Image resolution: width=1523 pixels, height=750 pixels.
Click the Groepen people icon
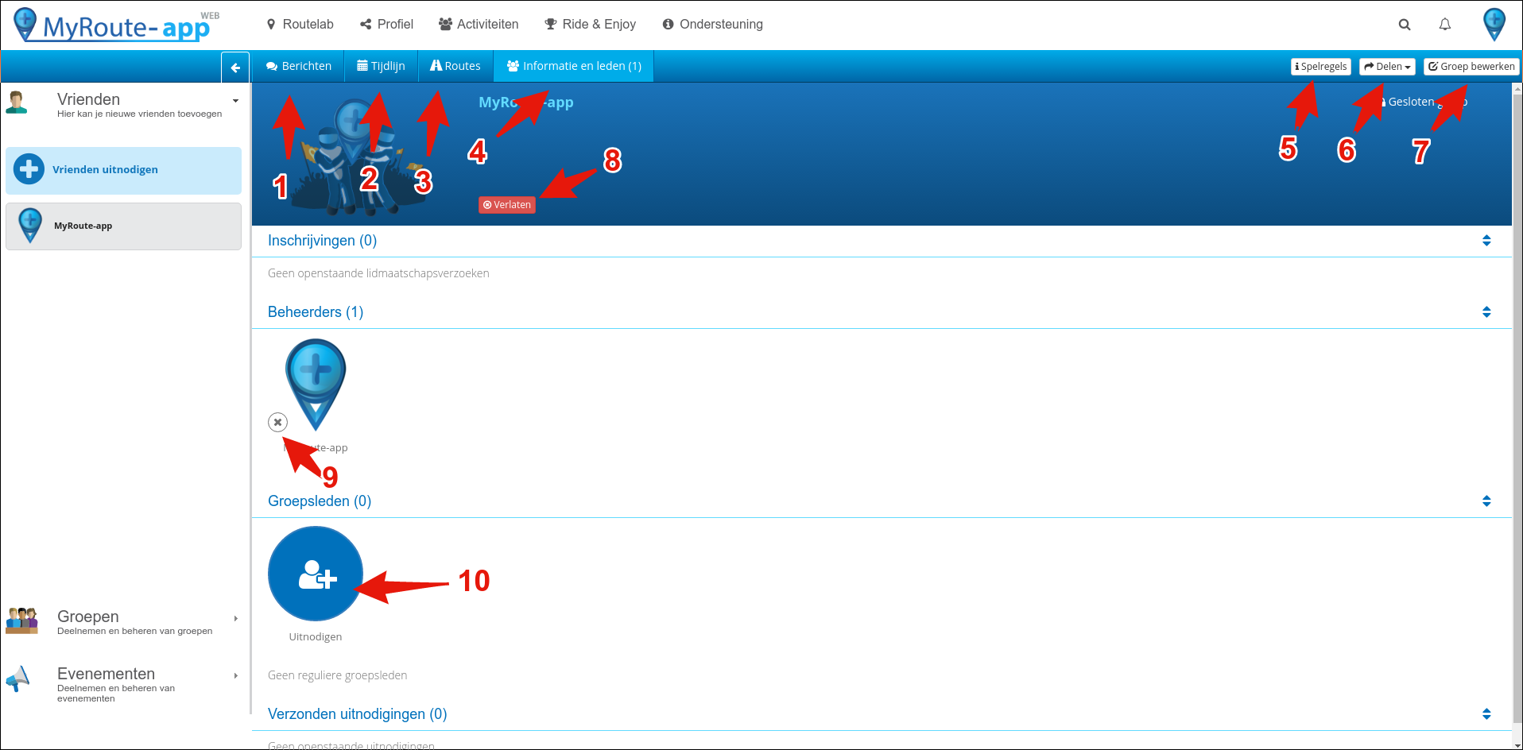click(x=21, y=620)
